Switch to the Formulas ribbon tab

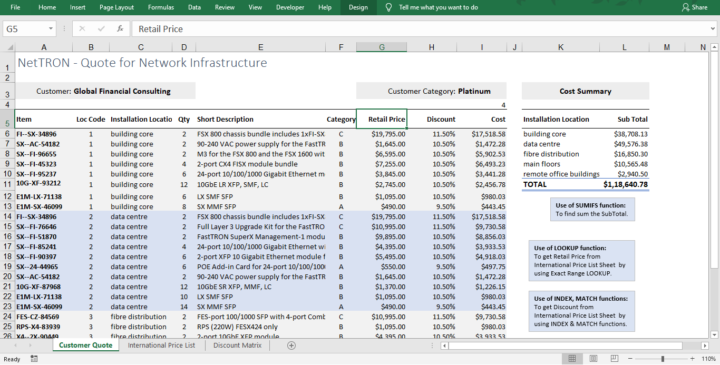click(x=161, y=7)
